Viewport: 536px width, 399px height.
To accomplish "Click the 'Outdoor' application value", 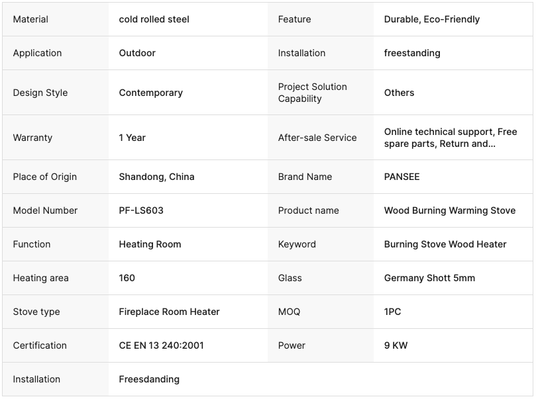I will pos(137,53).
